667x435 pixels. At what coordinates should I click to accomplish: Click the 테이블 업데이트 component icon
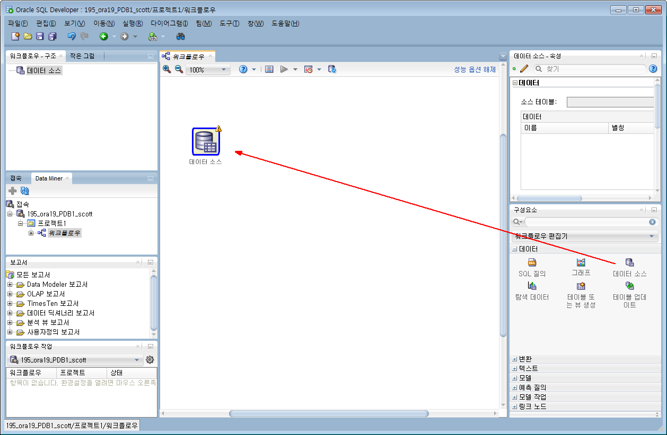click(630, 286)
